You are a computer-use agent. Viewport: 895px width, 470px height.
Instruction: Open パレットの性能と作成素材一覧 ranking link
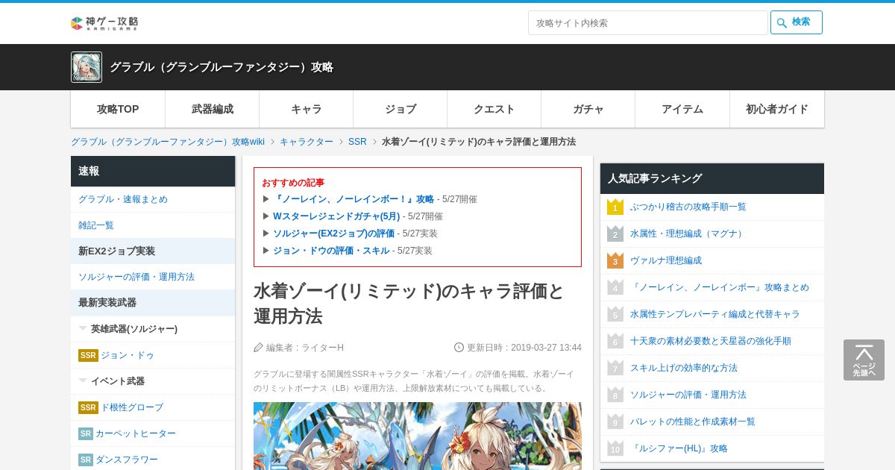[x=693, y=422]
